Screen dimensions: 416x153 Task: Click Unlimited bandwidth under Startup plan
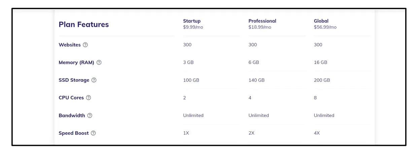click(x=193, y=115)
